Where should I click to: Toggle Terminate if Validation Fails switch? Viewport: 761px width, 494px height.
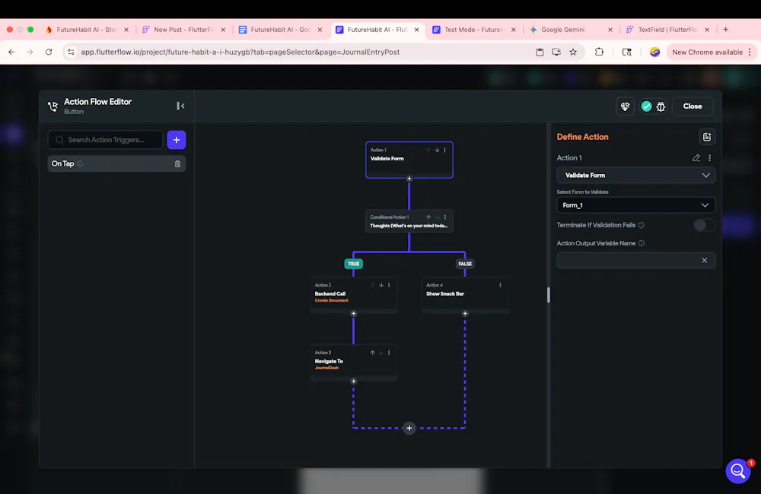pyautogui.click(x=703, y=225)
